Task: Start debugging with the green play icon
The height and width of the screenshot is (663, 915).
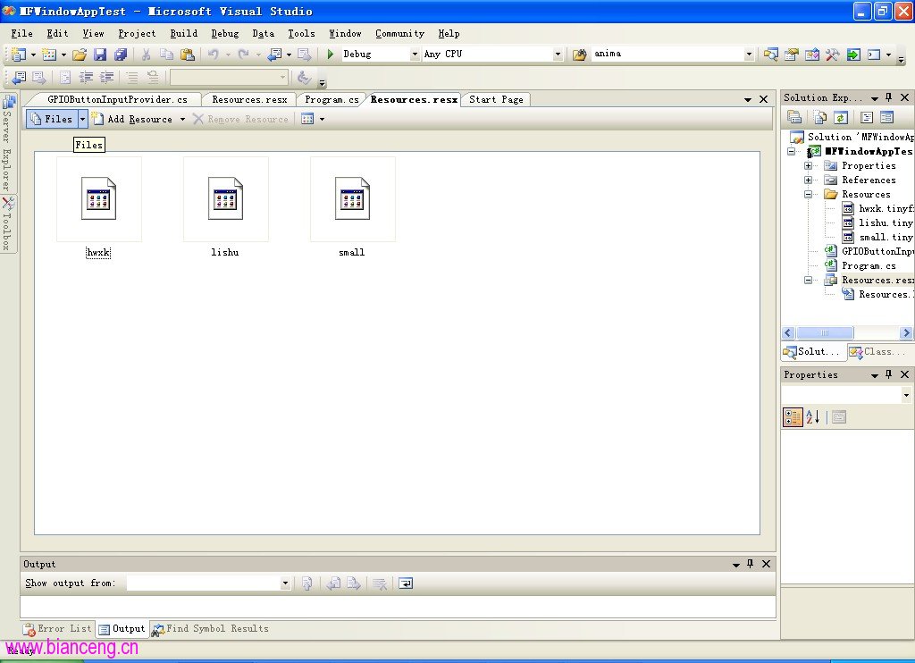Action: tap(331, 55)
